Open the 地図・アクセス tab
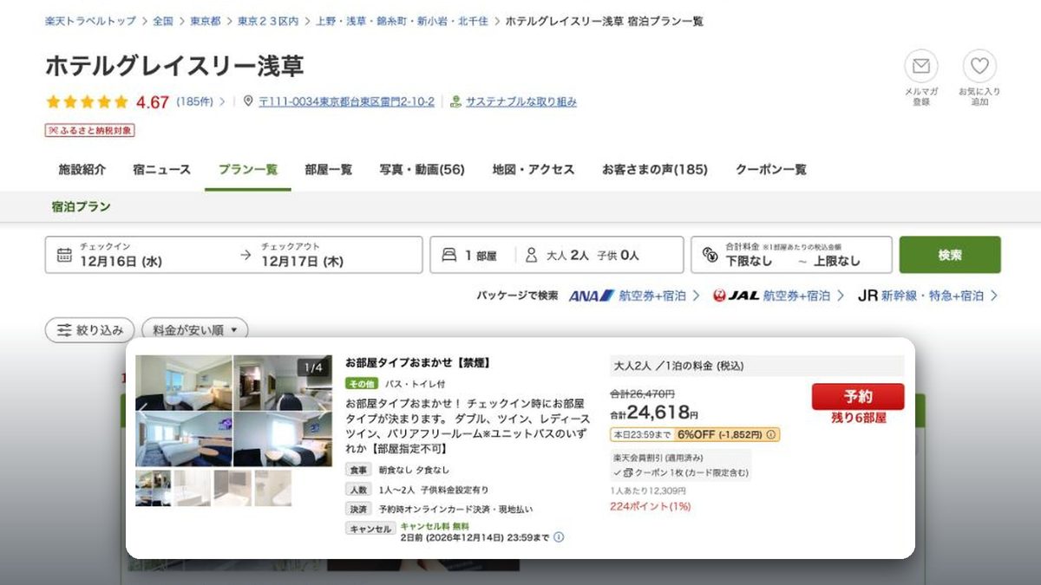The width and height of the screenshot is (1041, 585). (534, 170)
